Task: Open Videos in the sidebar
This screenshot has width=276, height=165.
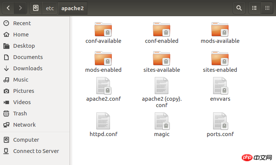Action: [35, 102]
